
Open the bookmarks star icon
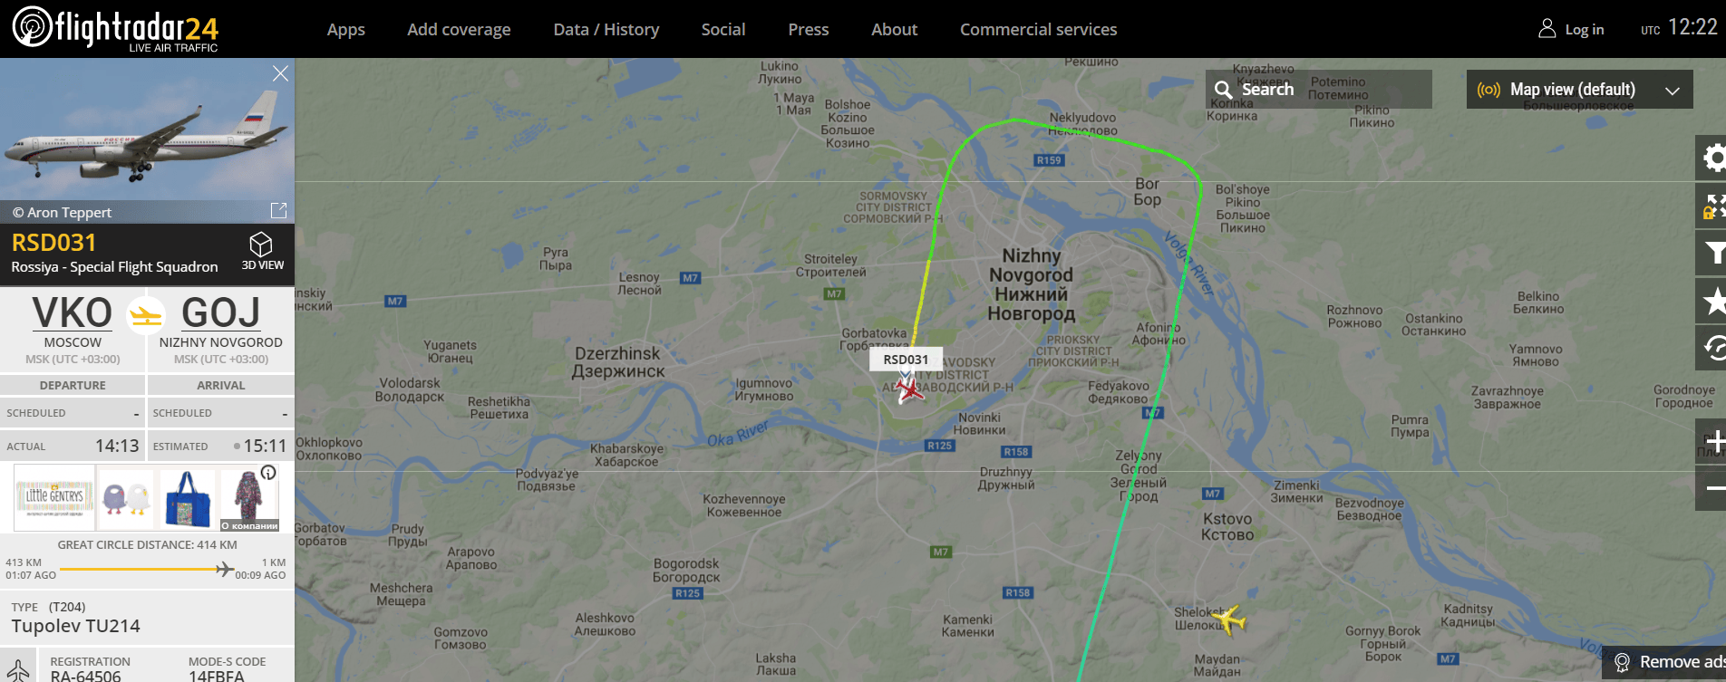click(1712, 301)
